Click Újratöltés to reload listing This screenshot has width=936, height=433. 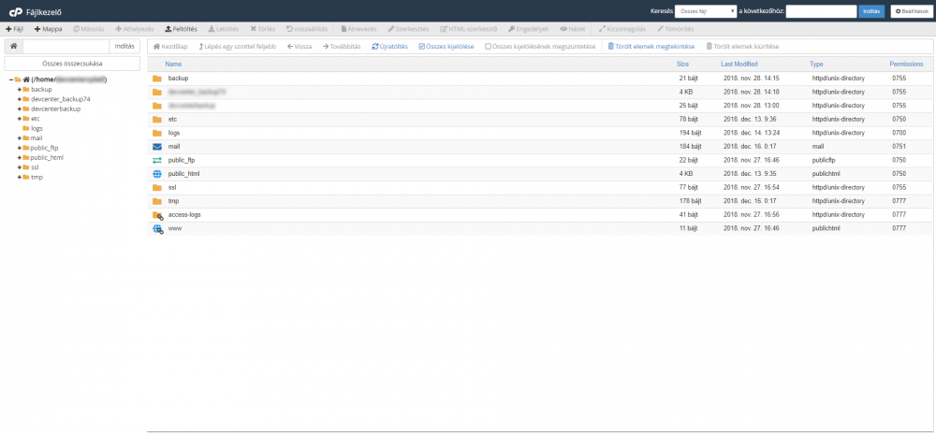coord(389,46)
